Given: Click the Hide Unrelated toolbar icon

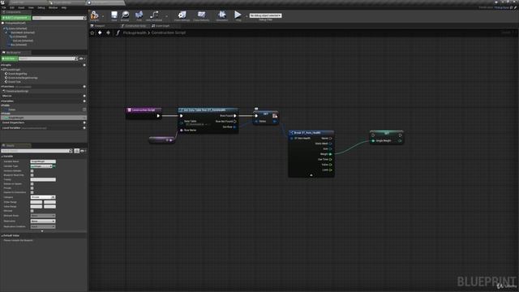Looking at the screenshot, I should pyautogui.click(x=154, y=15).
